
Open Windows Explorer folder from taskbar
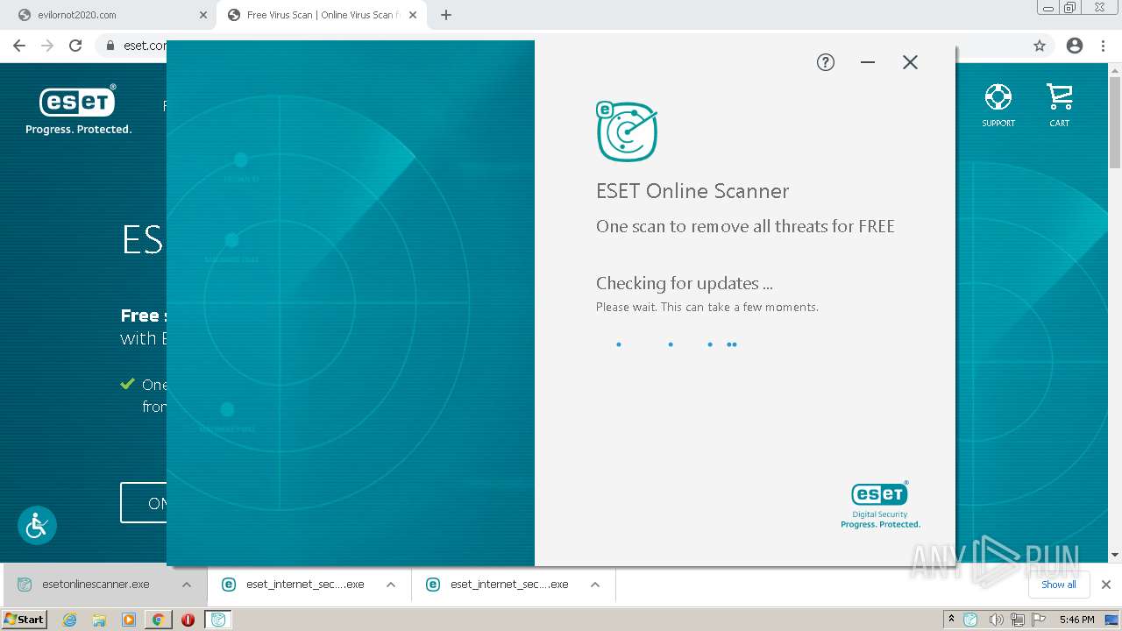tap(99, 620)
